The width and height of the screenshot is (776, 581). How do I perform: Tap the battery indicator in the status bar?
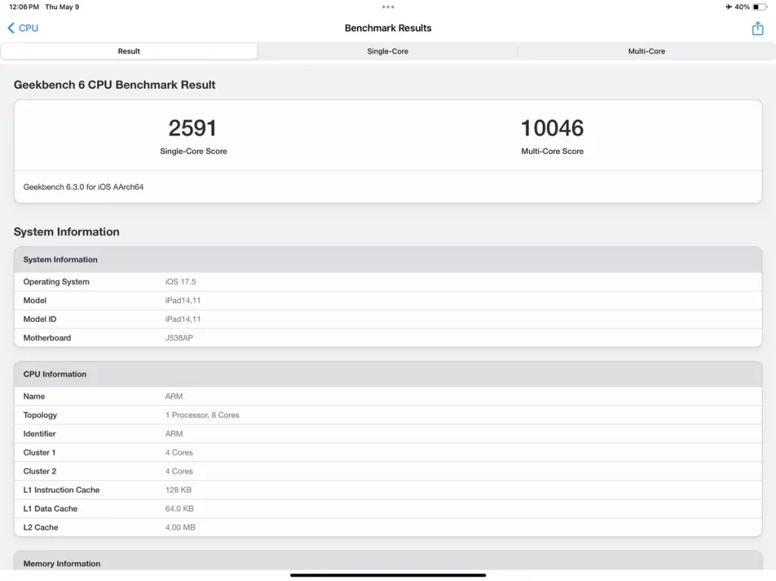tap(762, 7)
